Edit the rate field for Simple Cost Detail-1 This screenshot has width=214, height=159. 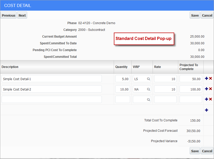(x=165, y=79)
